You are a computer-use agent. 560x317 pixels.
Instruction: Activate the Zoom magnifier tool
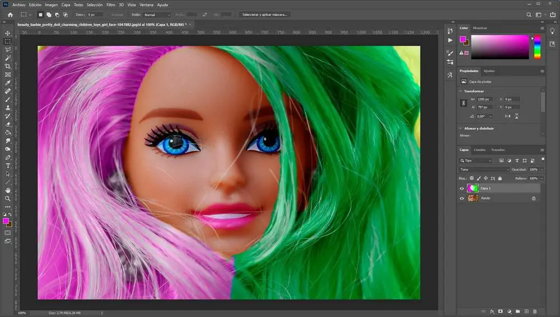coord(8,198)
